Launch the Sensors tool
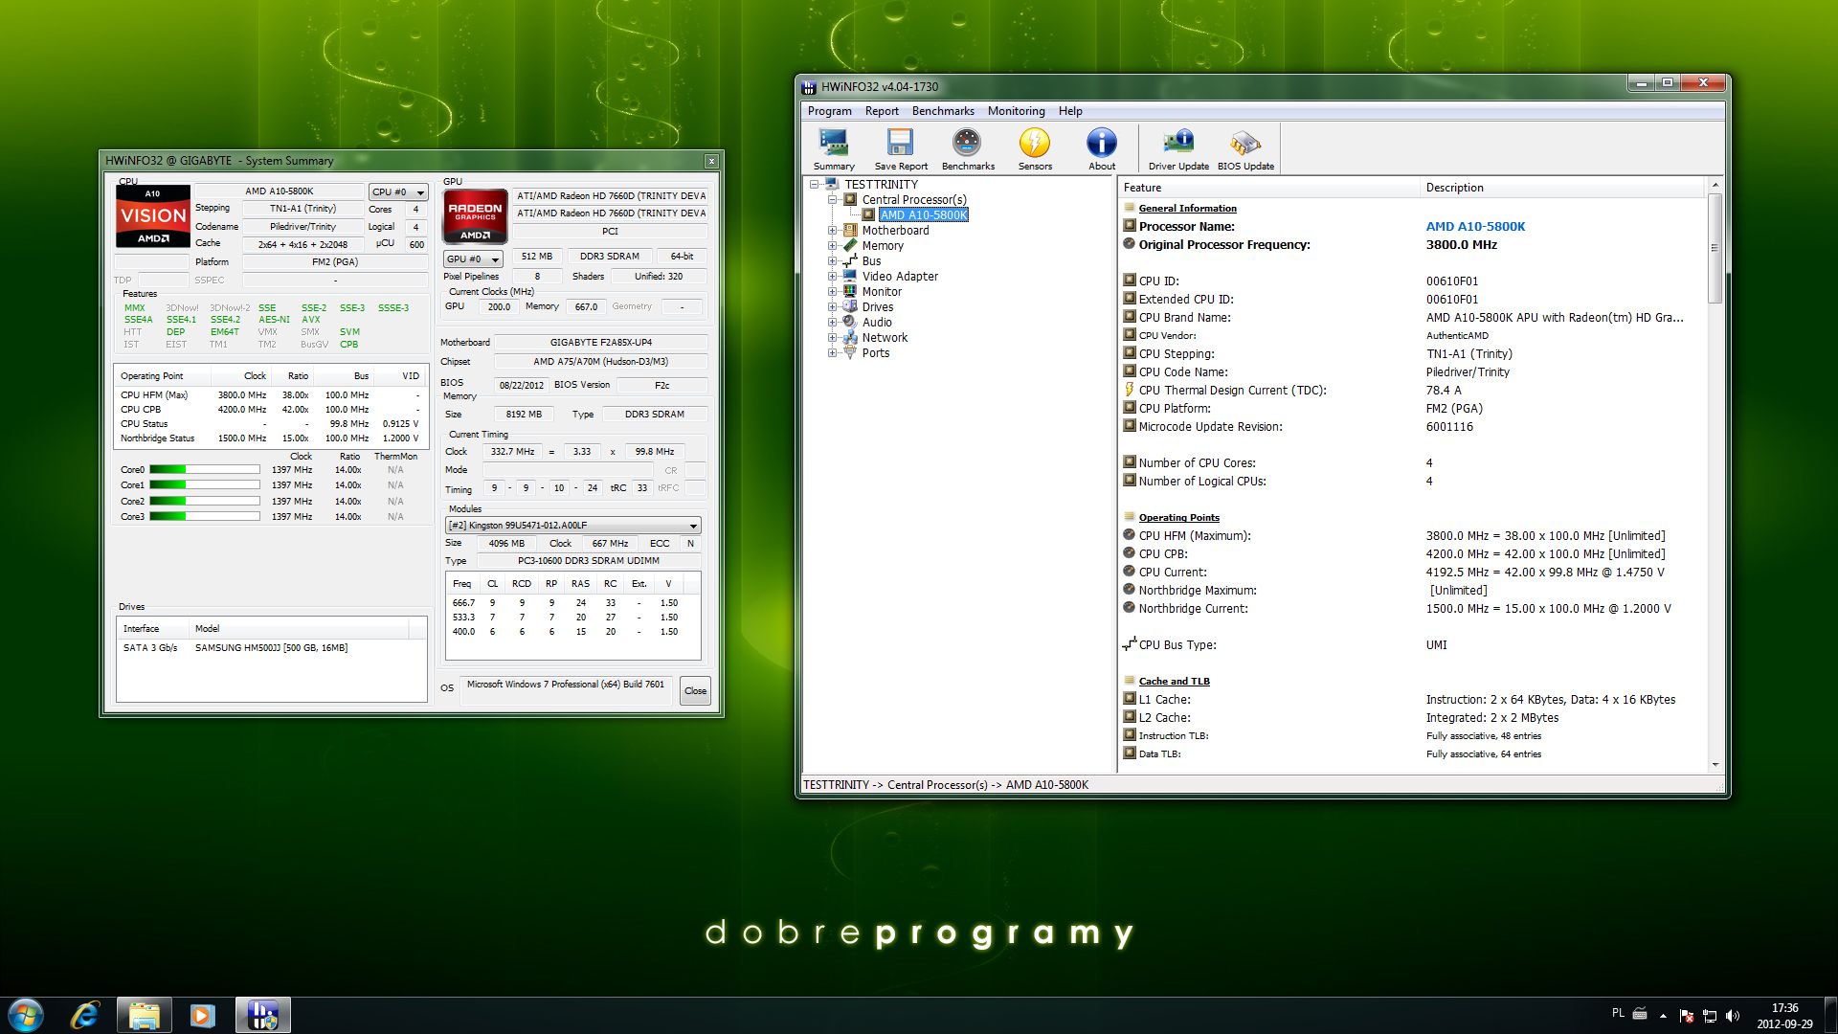Viewport: 1838px width, 1034px height. (1034, 148)
